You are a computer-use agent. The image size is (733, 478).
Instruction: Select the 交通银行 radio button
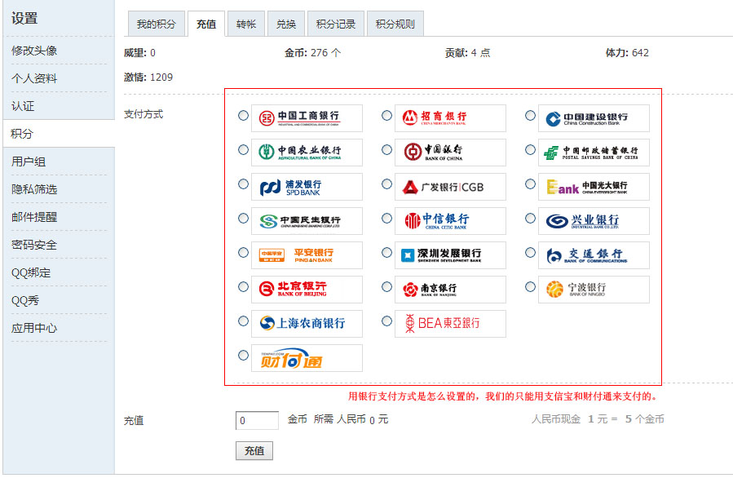[530, 253]
